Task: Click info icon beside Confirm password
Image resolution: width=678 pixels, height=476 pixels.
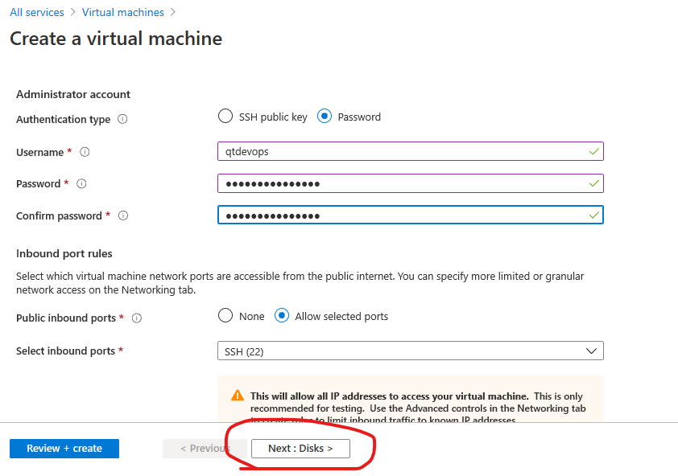Action: click(123, 215)
